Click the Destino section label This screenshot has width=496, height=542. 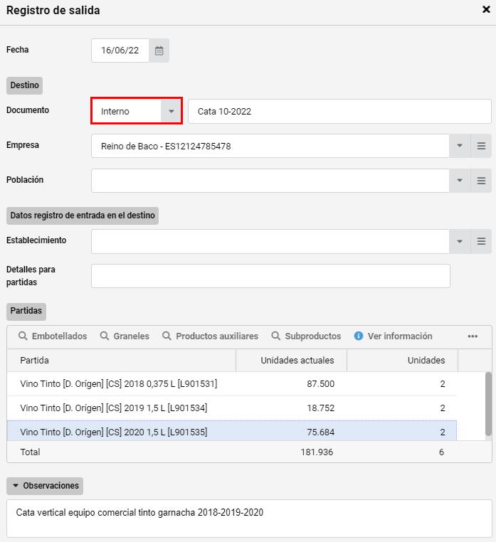25,85
